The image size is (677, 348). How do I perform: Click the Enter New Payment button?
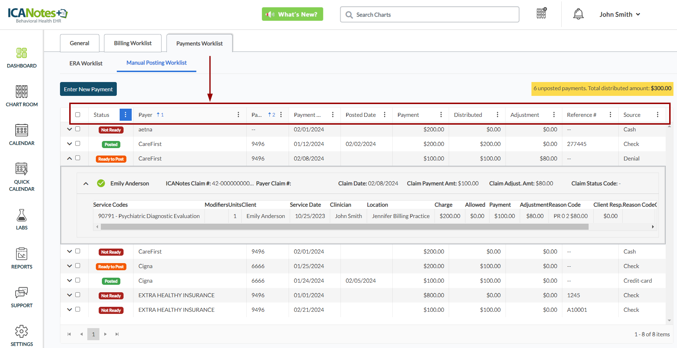pyautogui.click(x=88, y=89)
